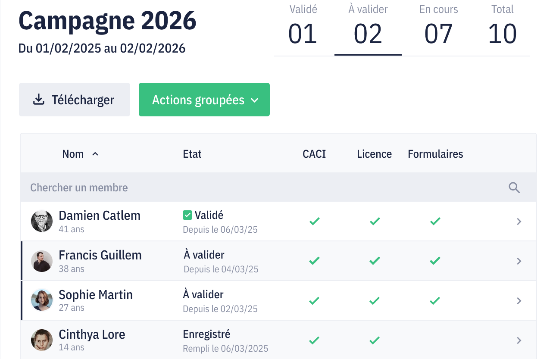Click Sophie Martin's Formulaires checkmark

435,300
